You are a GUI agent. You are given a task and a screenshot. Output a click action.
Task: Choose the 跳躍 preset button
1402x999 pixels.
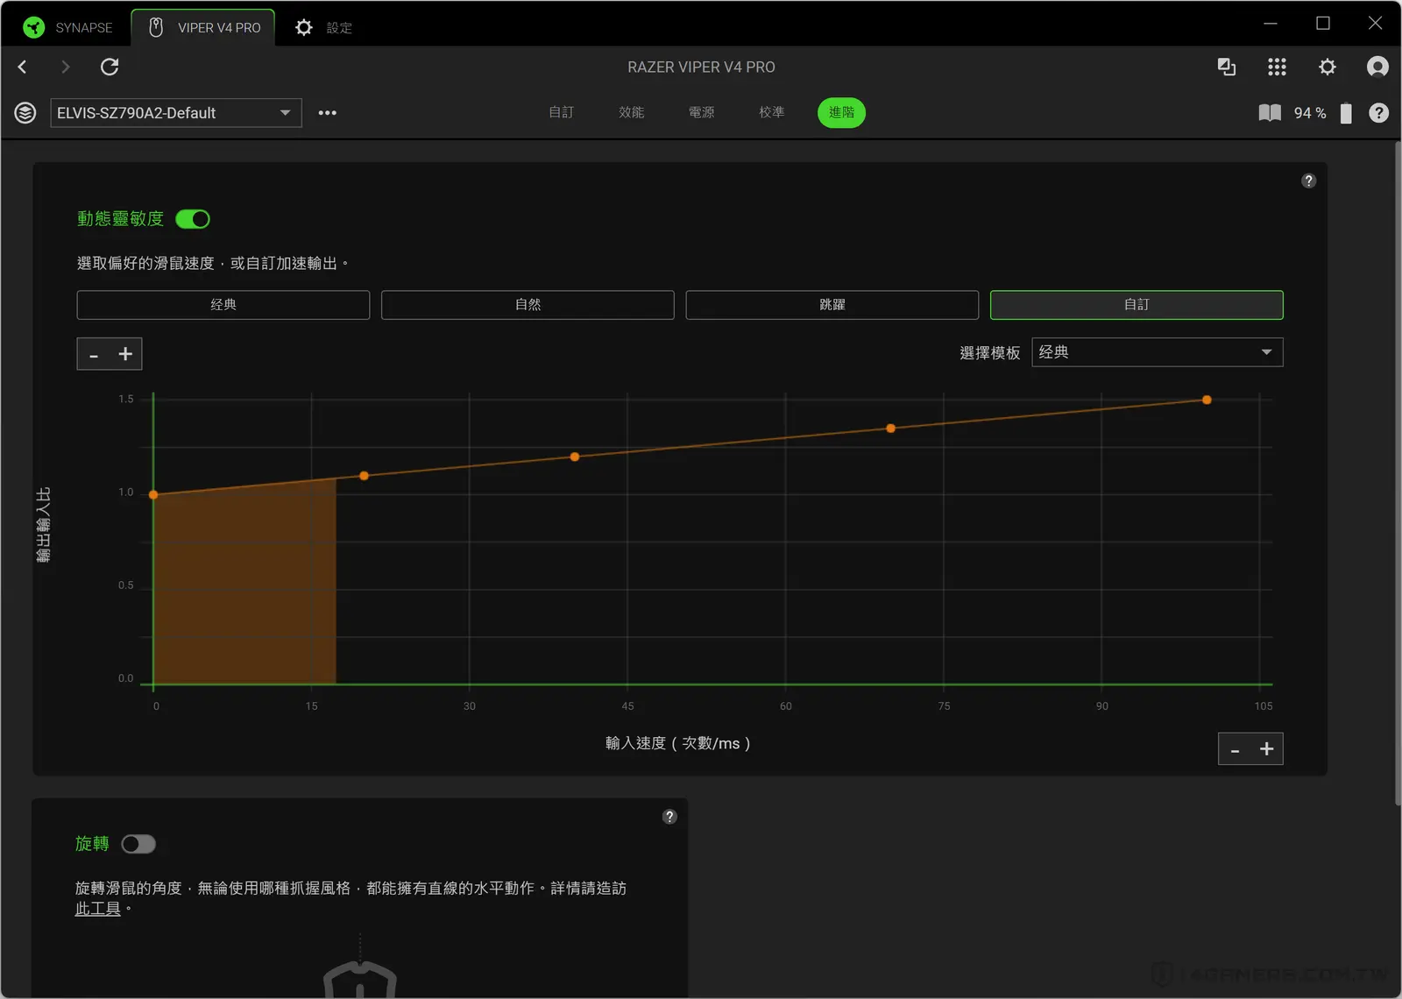click(832, 305)
